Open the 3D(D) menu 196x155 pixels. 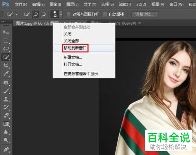coord(141,5)
